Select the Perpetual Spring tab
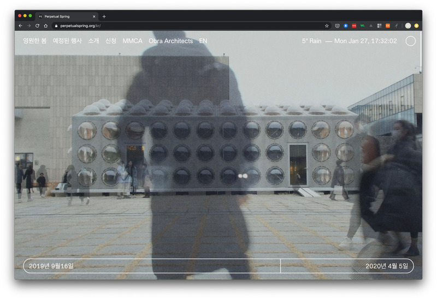The height and width of the screenshot is (299, 437). point(67,16)
